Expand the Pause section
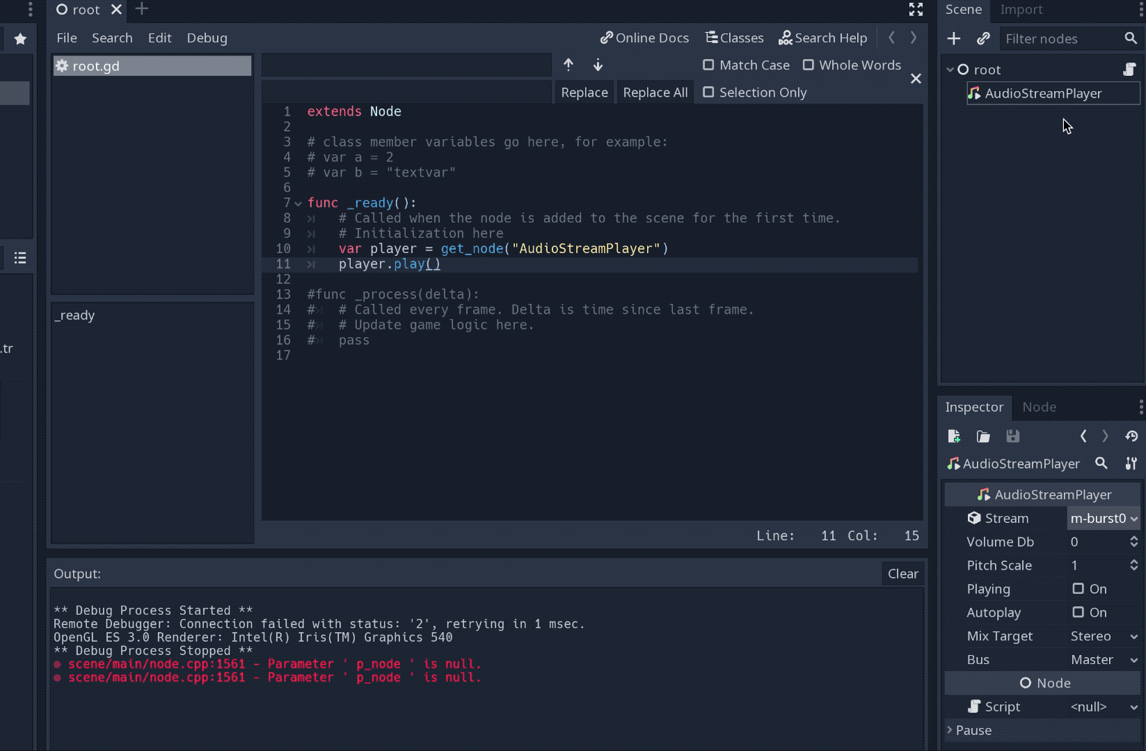The height and width of the screenshot is (751, 1146). coord(973,730)
